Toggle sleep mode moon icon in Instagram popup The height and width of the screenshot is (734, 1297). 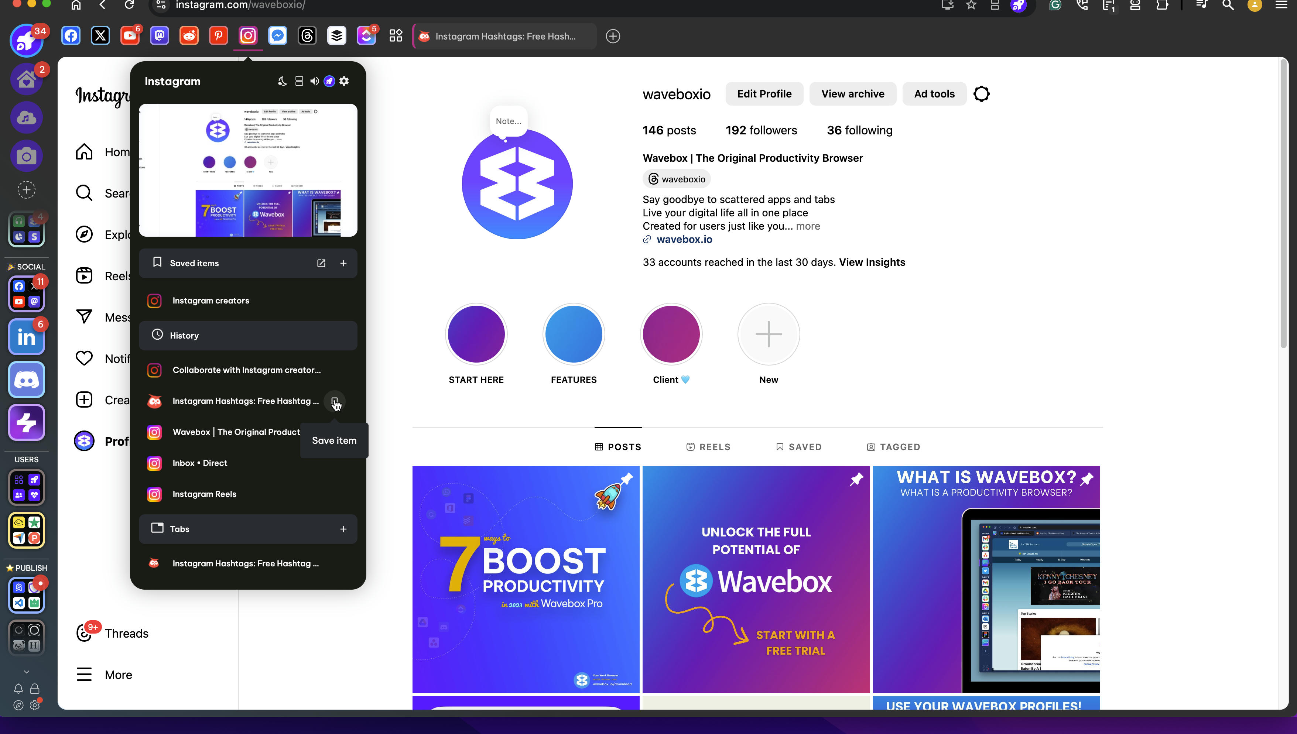point(282,81)
